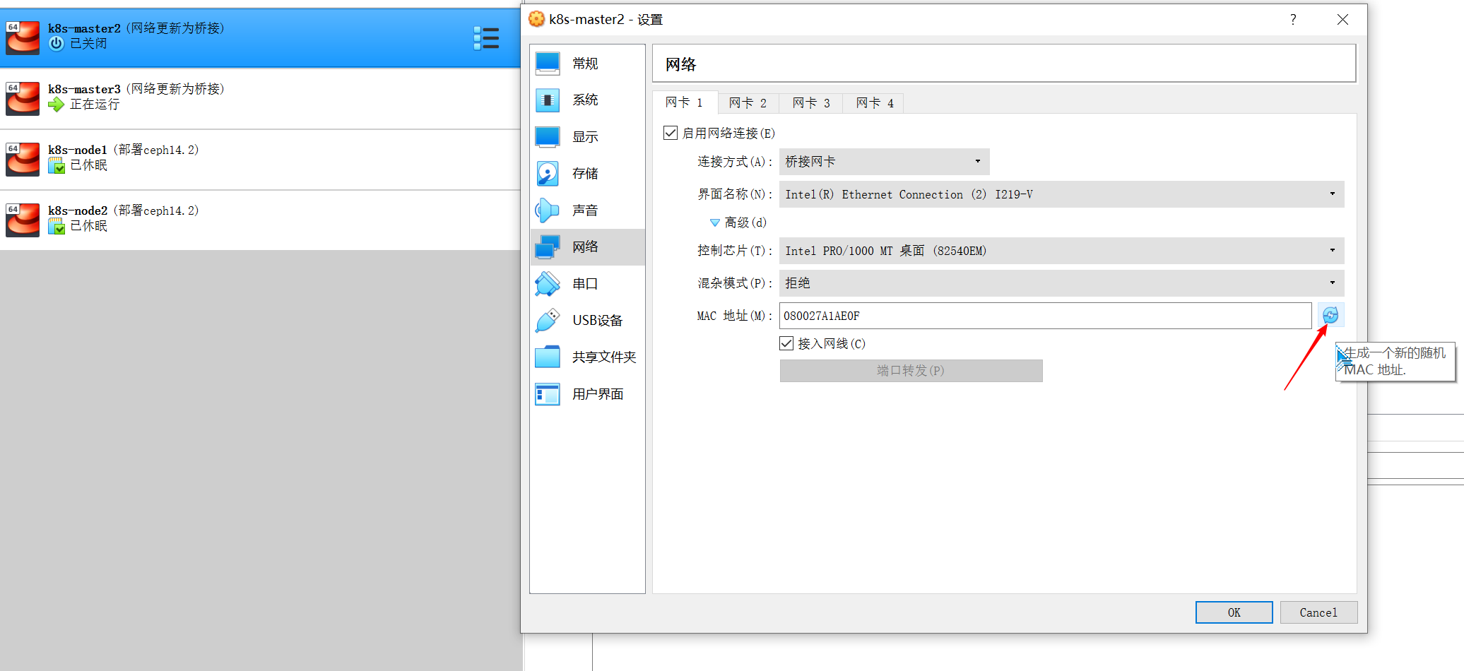The image size is (1464, 671).
Task: Uncheck the 接入网线(C) option
Action: click(x=786, y=343)
